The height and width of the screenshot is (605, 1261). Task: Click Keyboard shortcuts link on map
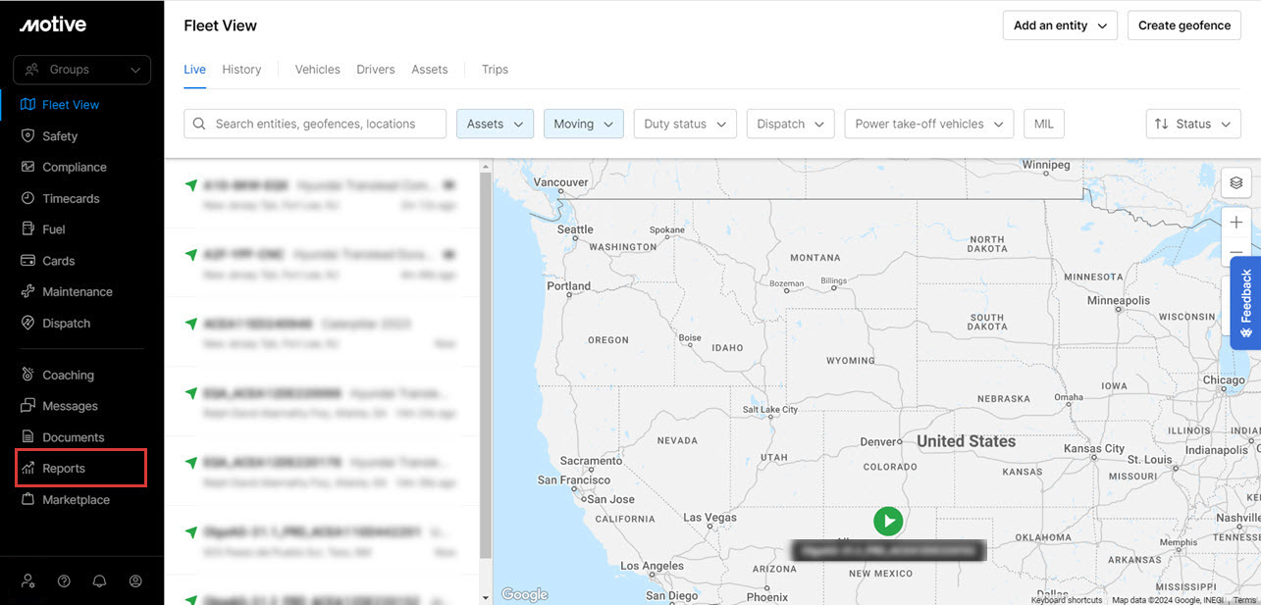pos(1067,600)
